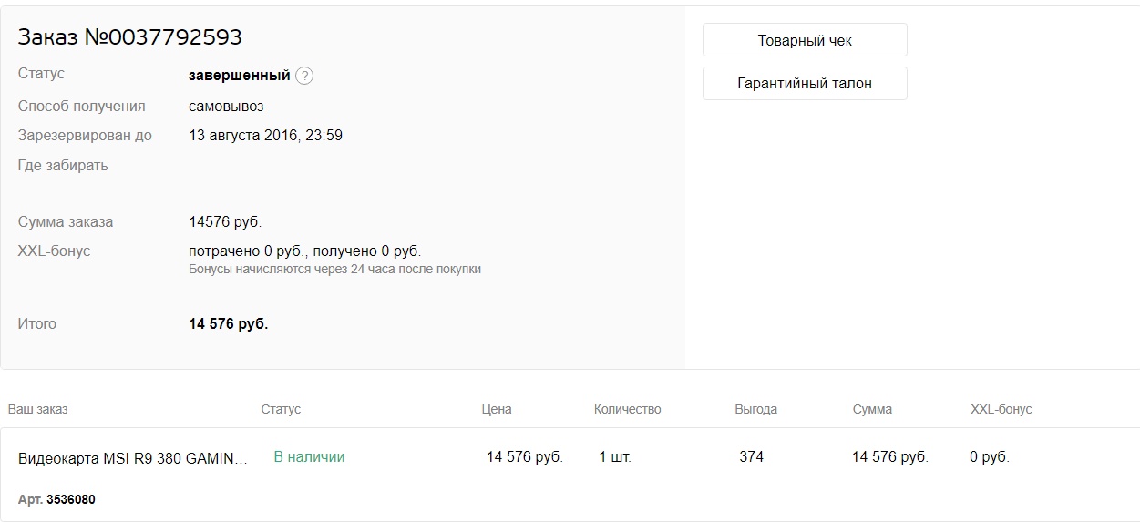The image size is (1140, 522).
Task: Open the Видеокарта MSI R9 380 product link
Action: click(133, 458)
